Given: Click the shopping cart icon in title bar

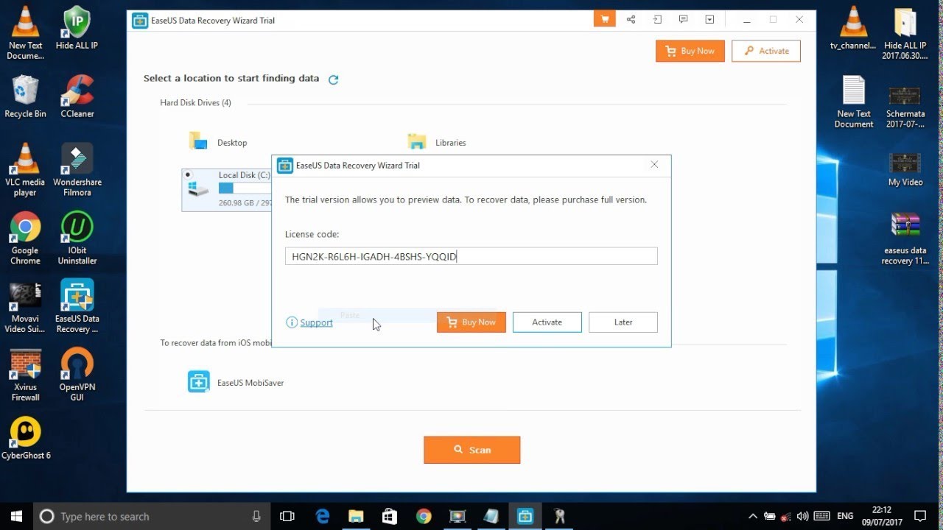Looking at the screenshot, I should point(604,20).
